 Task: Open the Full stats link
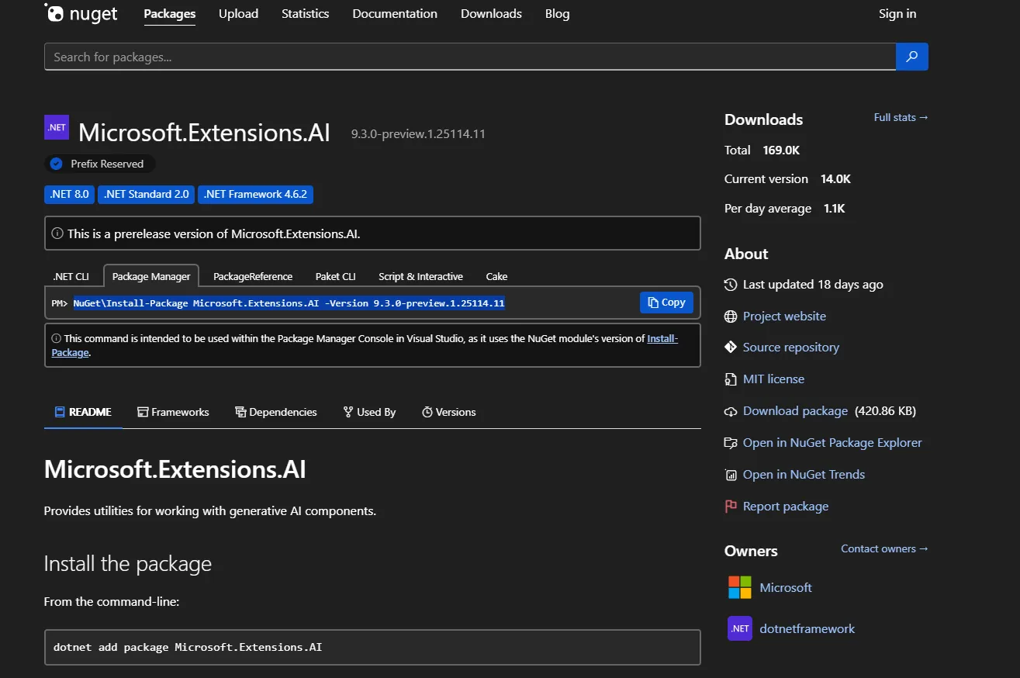pyautogui.click(x=901, y=117)
